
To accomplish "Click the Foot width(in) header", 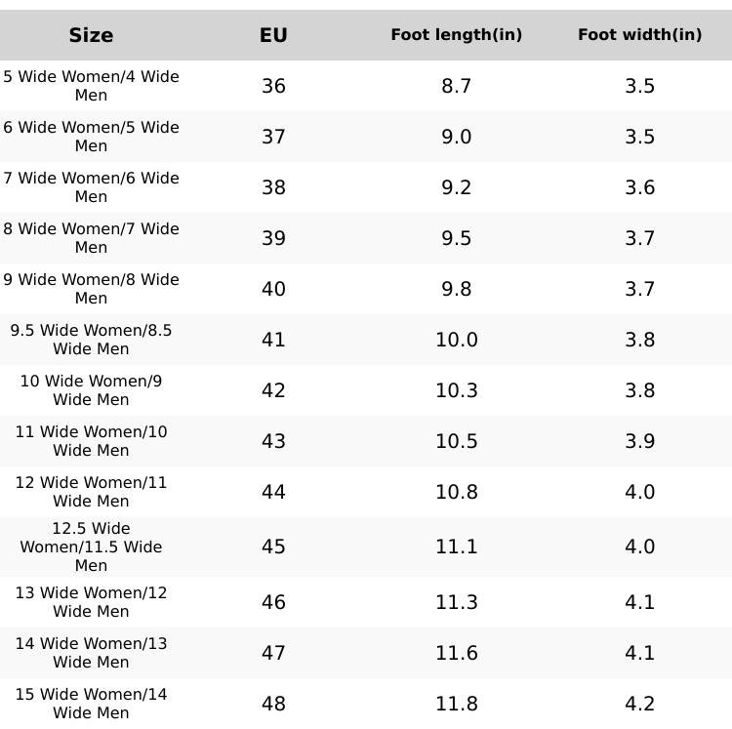I will [x=639, y=35].
